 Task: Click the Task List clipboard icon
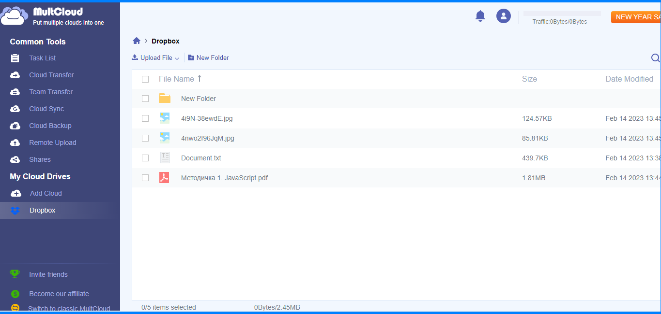15,58
